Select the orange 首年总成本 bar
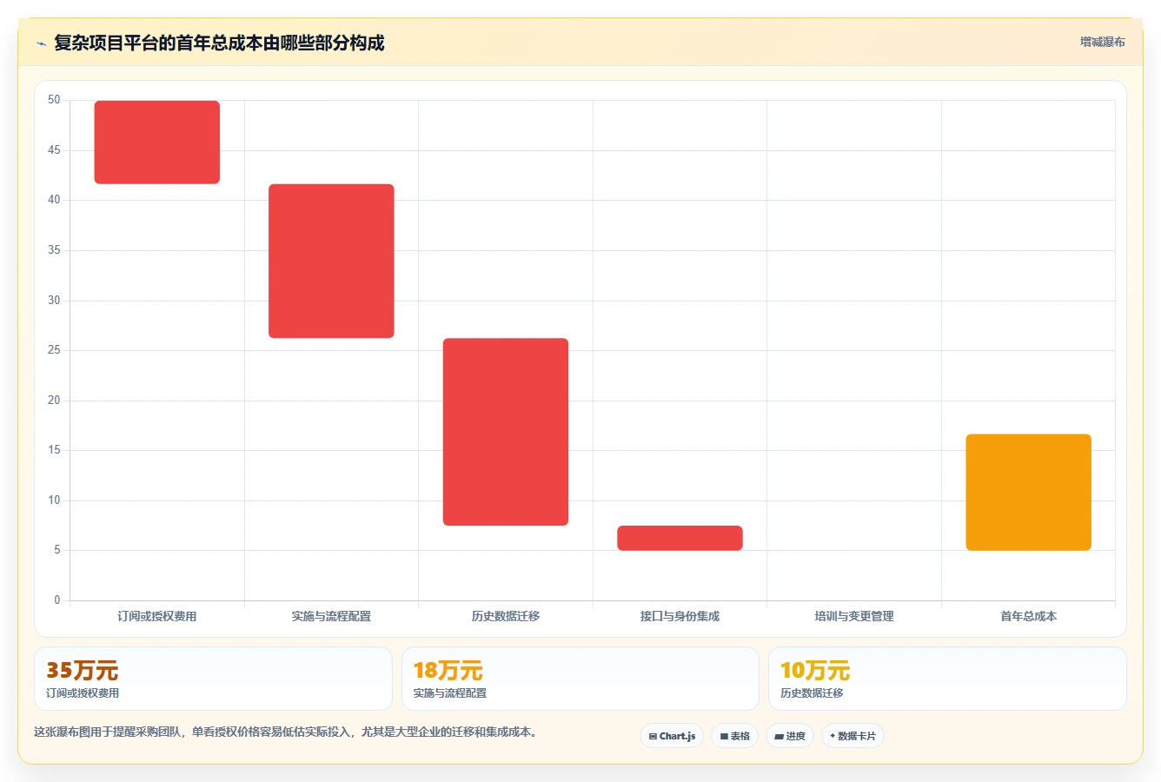The image size is (1161, 782). click(1028, 492)
